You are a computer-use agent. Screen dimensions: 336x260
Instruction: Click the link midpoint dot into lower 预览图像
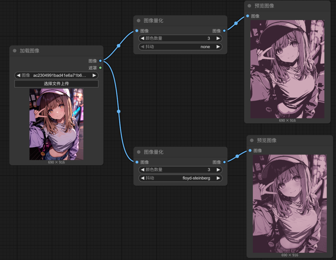(x=237, y=156)
